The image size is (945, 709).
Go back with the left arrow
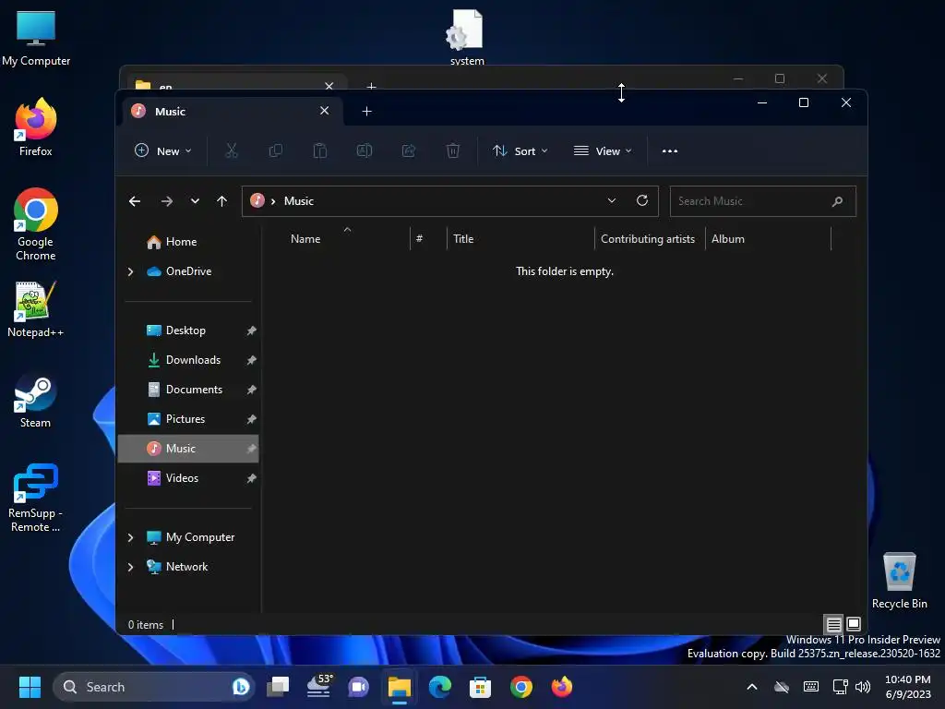tap(135, 201)
